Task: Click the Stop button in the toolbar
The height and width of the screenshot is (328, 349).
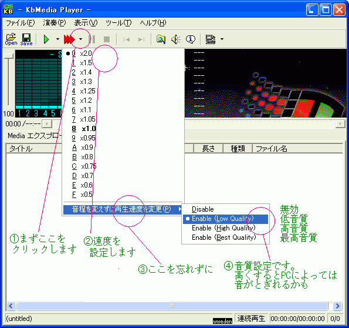Action: point(107,39)
